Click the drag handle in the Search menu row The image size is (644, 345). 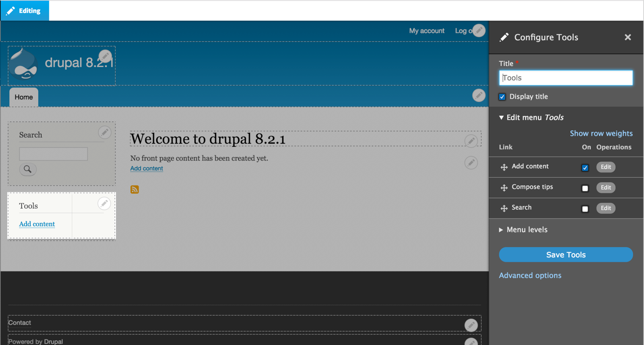click(x=504, y=209)
